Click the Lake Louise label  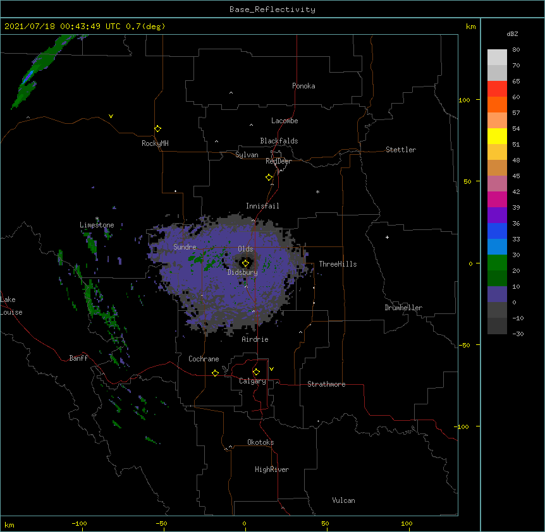click(x=11, y=306)
